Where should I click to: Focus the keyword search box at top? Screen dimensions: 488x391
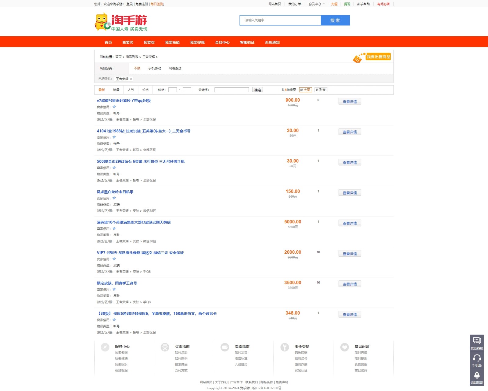click(280, 20)
